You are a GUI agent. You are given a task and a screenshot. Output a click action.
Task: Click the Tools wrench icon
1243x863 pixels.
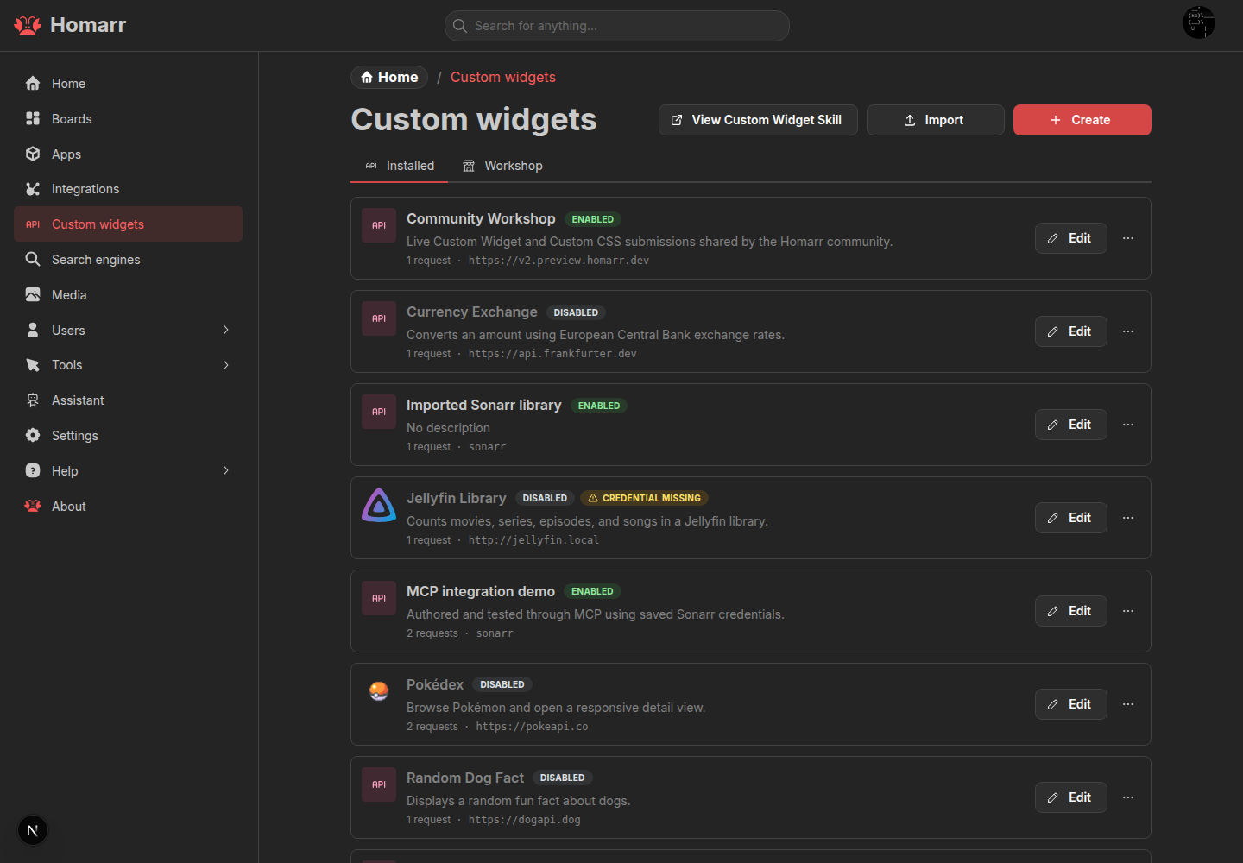click(33, 365)
